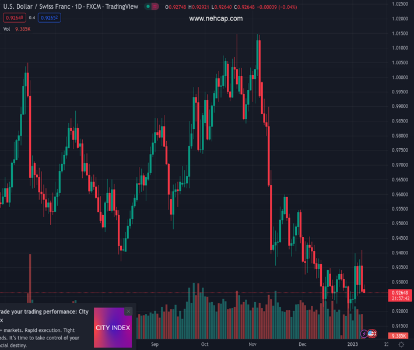This screenshot has height=350, width=414.
Task: Click the 2023 label on time axis
Action: [x=352, y=345]
